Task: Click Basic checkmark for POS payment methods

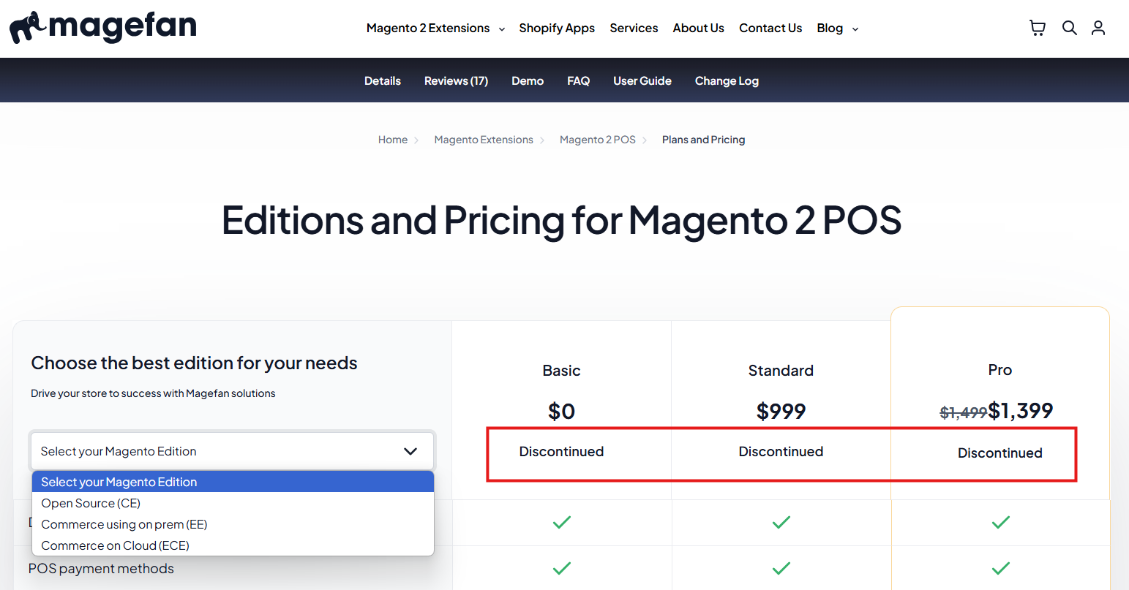Action: (561, 568)
